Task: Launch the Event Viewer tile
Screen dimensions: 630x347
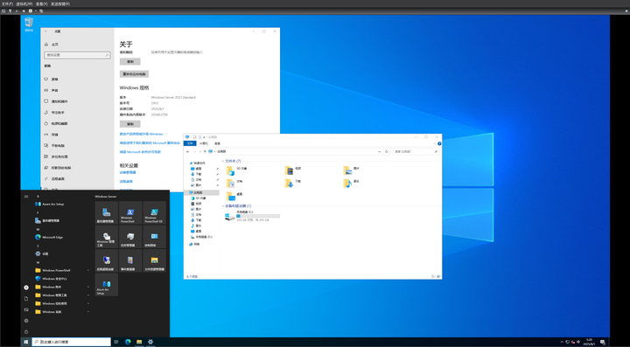Action: point(130,260)
